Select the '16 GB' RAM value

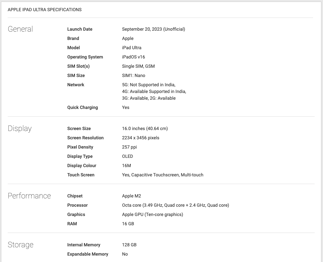click(128, 224)
